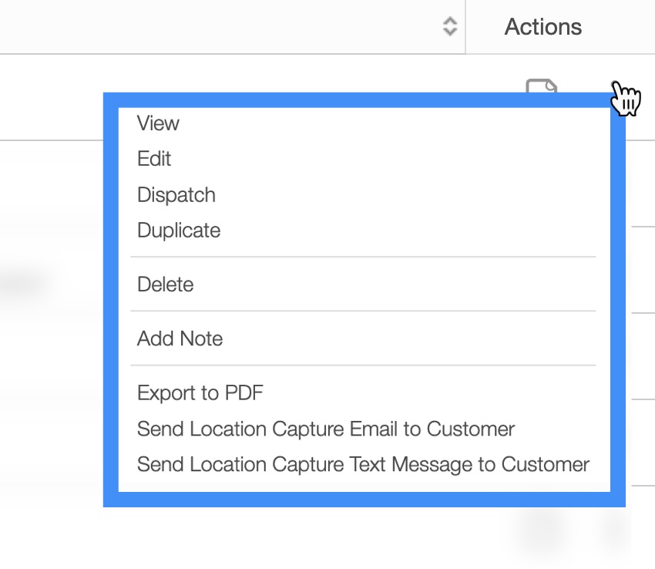This screenshot has width=655, height=569.
Task: Send Location Capture Text Message to Customer
Action: [x=363, y=465]
